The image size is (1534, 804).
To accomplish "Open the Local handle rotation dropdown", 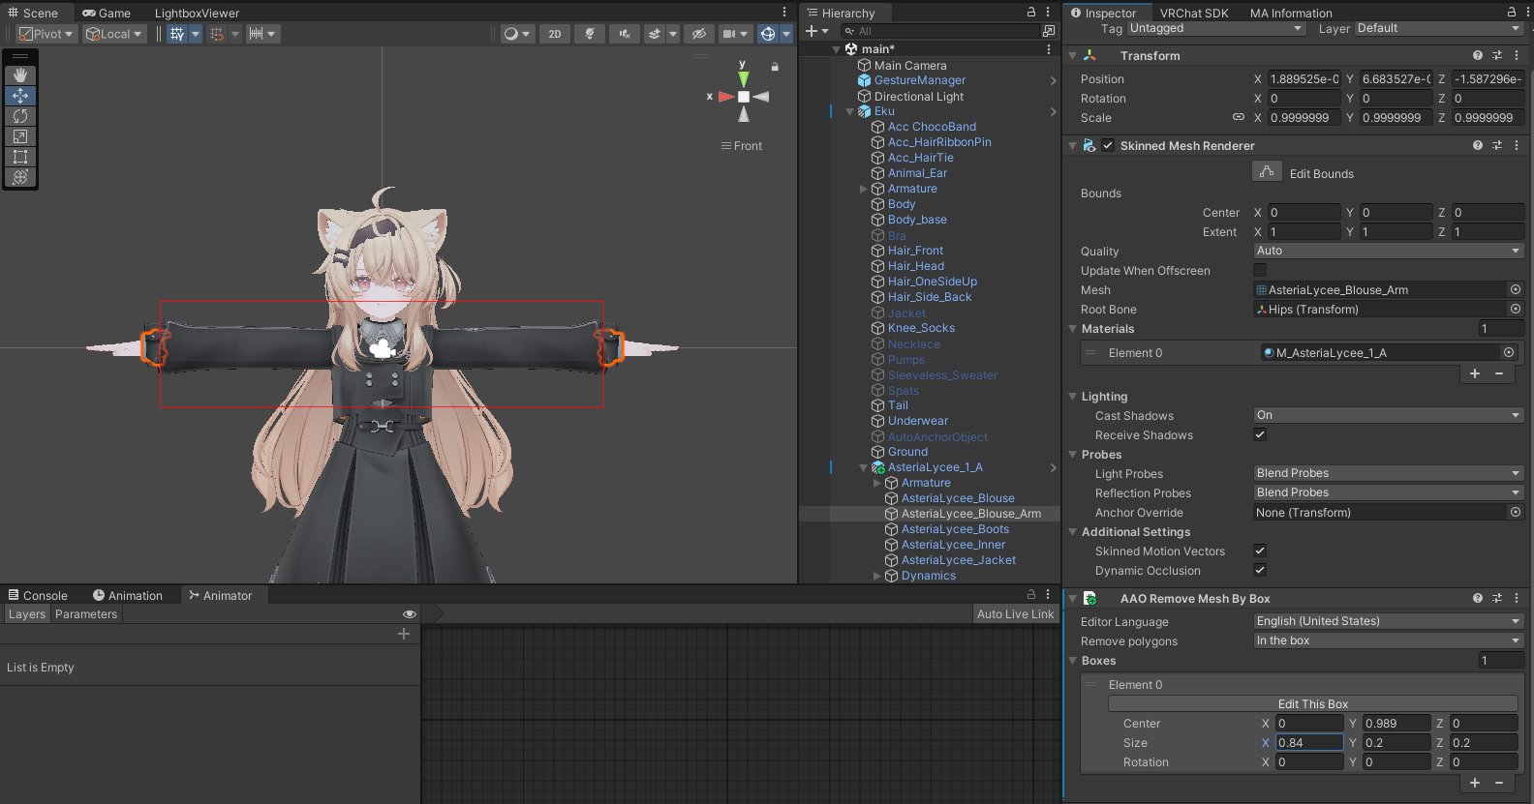I will [x=114, y=34].
